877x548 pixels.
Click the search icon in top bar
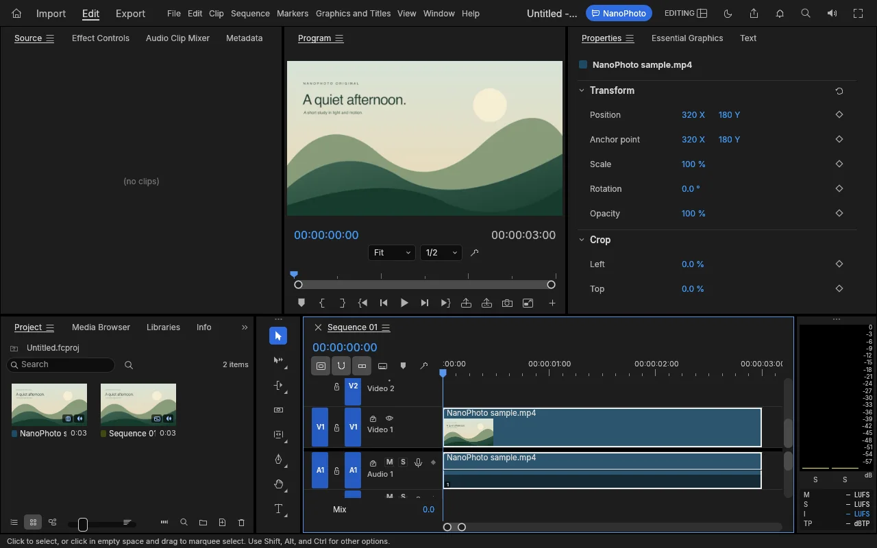pos(806,13)
